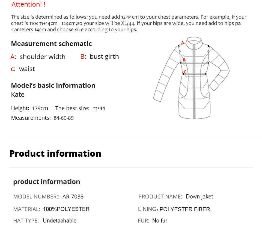Click the waist arrow line on diagram
Screen dimensions: 262x237
(x=194, y=74)
